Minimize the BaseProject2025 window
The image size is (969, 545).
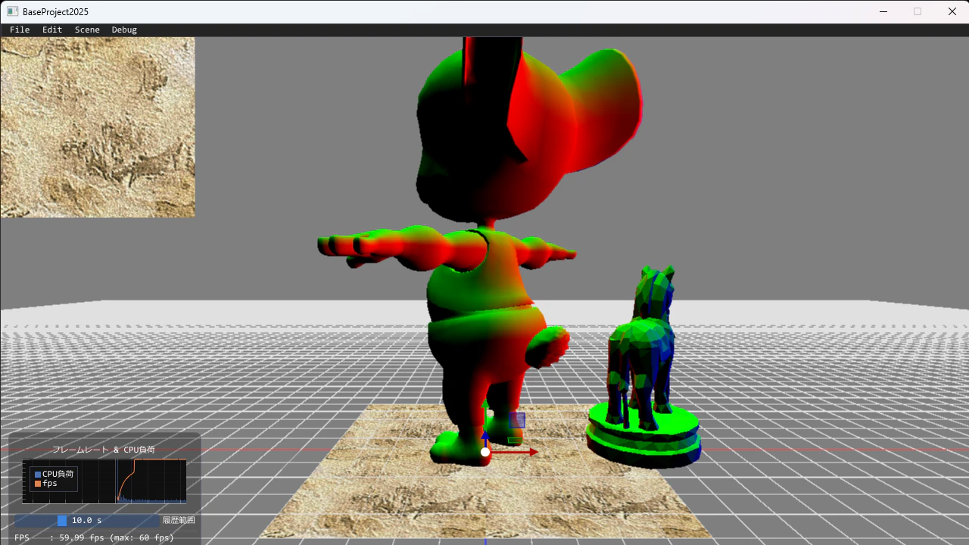[883, 11]
